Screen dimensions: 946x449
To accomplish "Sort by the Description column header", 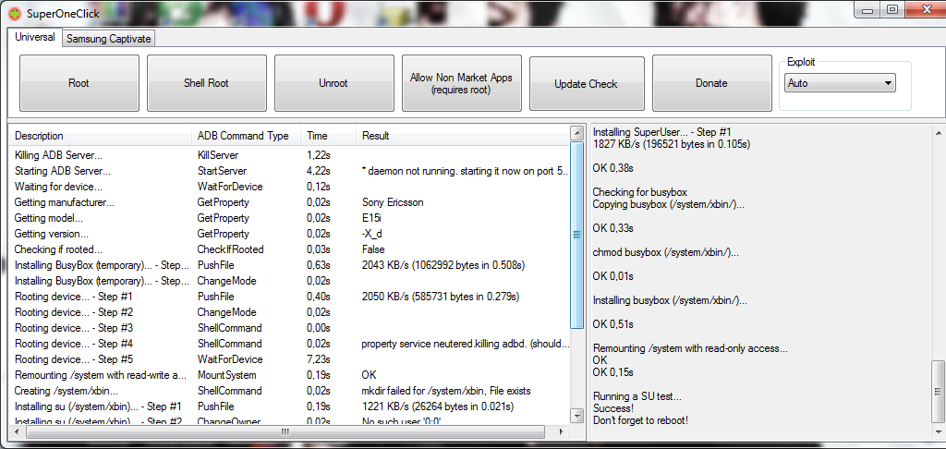I will click(x=100, y=136).
